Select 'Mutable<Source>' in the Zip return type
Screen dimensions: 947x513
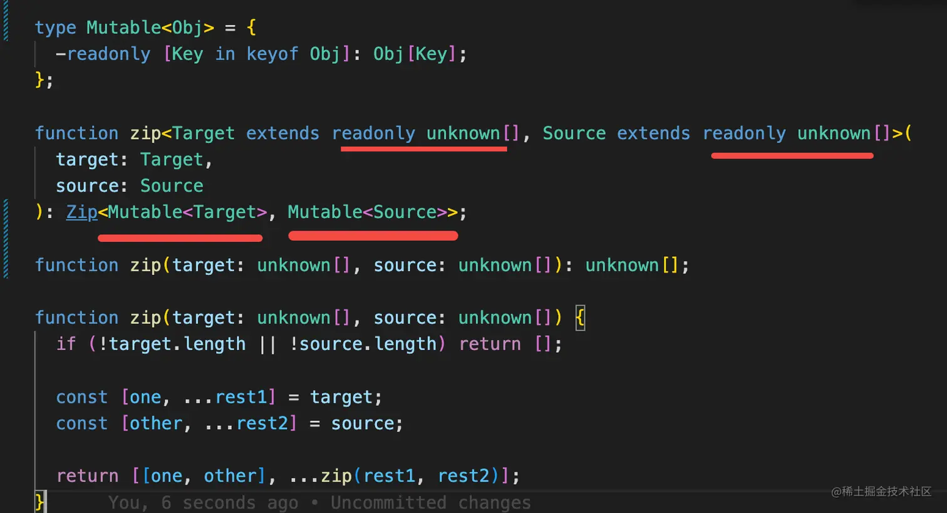[367, 212]
